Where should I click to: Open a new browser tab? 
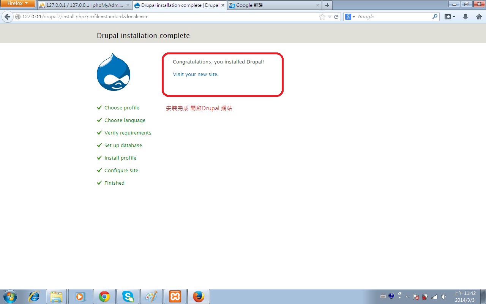tap(327, 5)
